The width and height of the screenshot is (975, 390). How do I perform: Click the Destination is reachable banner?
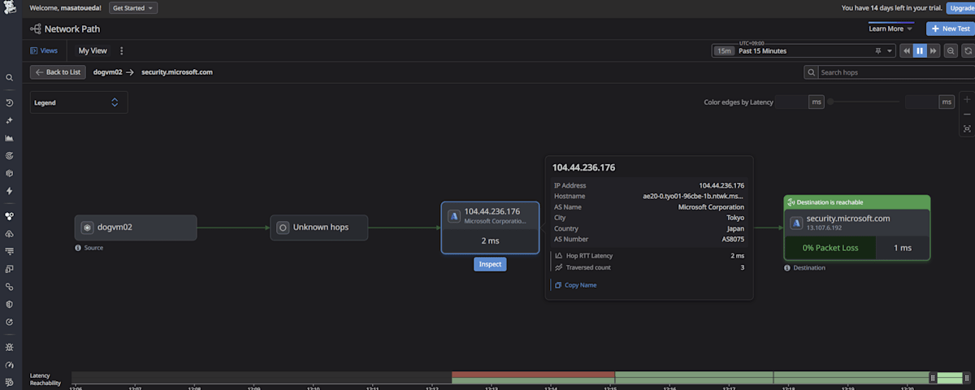[857, 202]
